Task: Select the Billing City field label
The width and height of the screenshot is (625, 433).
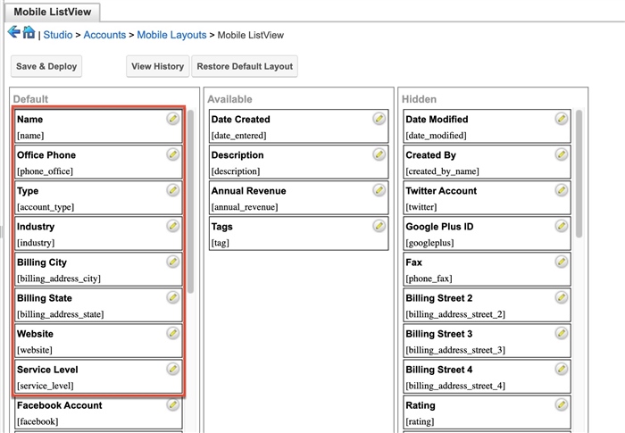Action: pos(42,262)
